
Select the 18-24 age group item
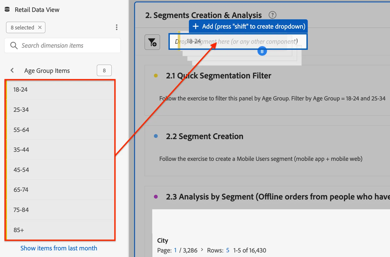60,90
